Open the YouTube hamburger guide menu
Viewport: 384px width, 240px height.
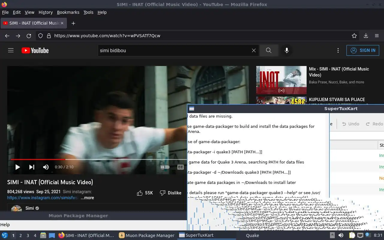[11, 50]
